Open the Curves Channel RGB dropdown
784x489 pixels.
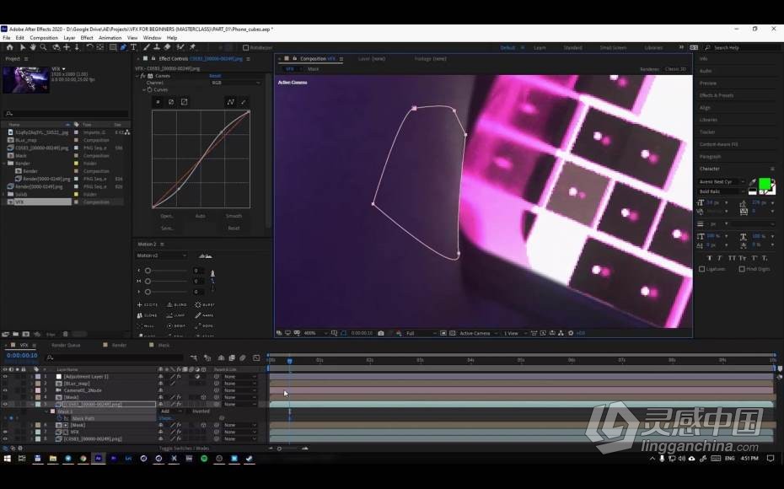236,83
